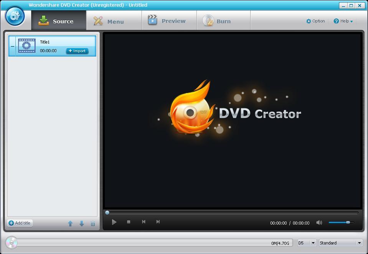
Task: Collapse Title1 with the minus toggle
Action: 12,46
